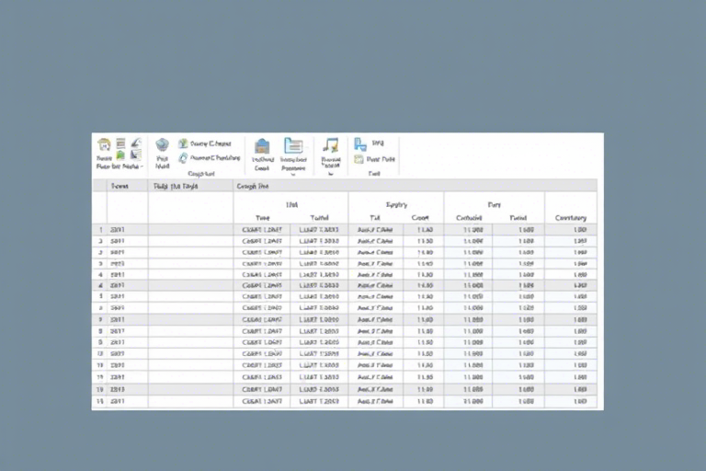Click the small green document ribbon icon
The height and width of the screenshot is (471, 706).
pos(120,155)
